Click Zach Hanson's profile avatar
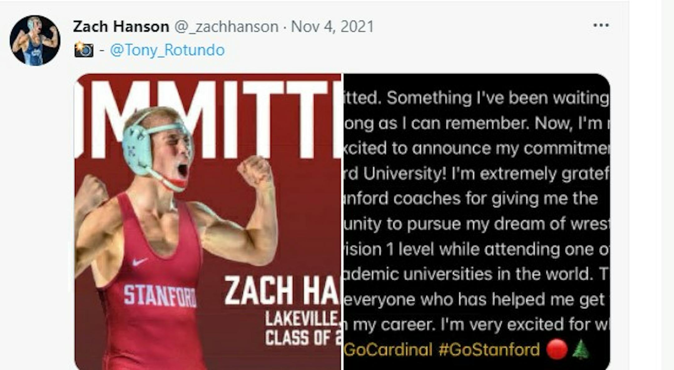This screenshot has width=674, height=370. [x=35, y=41]
